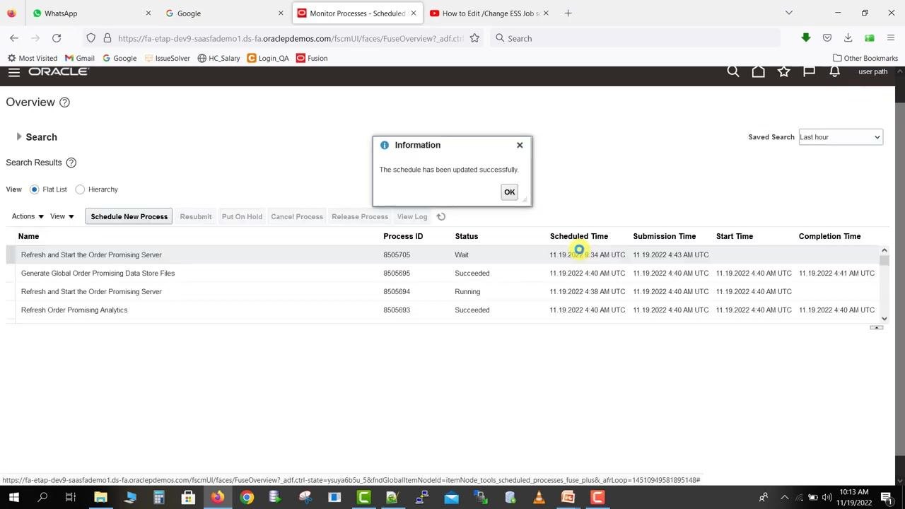
Task: Sort by the Process ID column header
Action: coord(403,236)
